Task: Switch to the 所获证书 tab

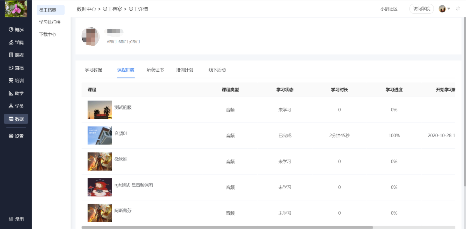Action: pos(155,70)
